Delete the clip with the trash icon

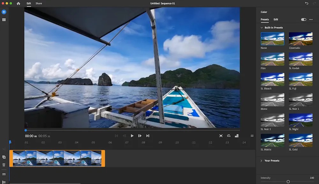4,165
